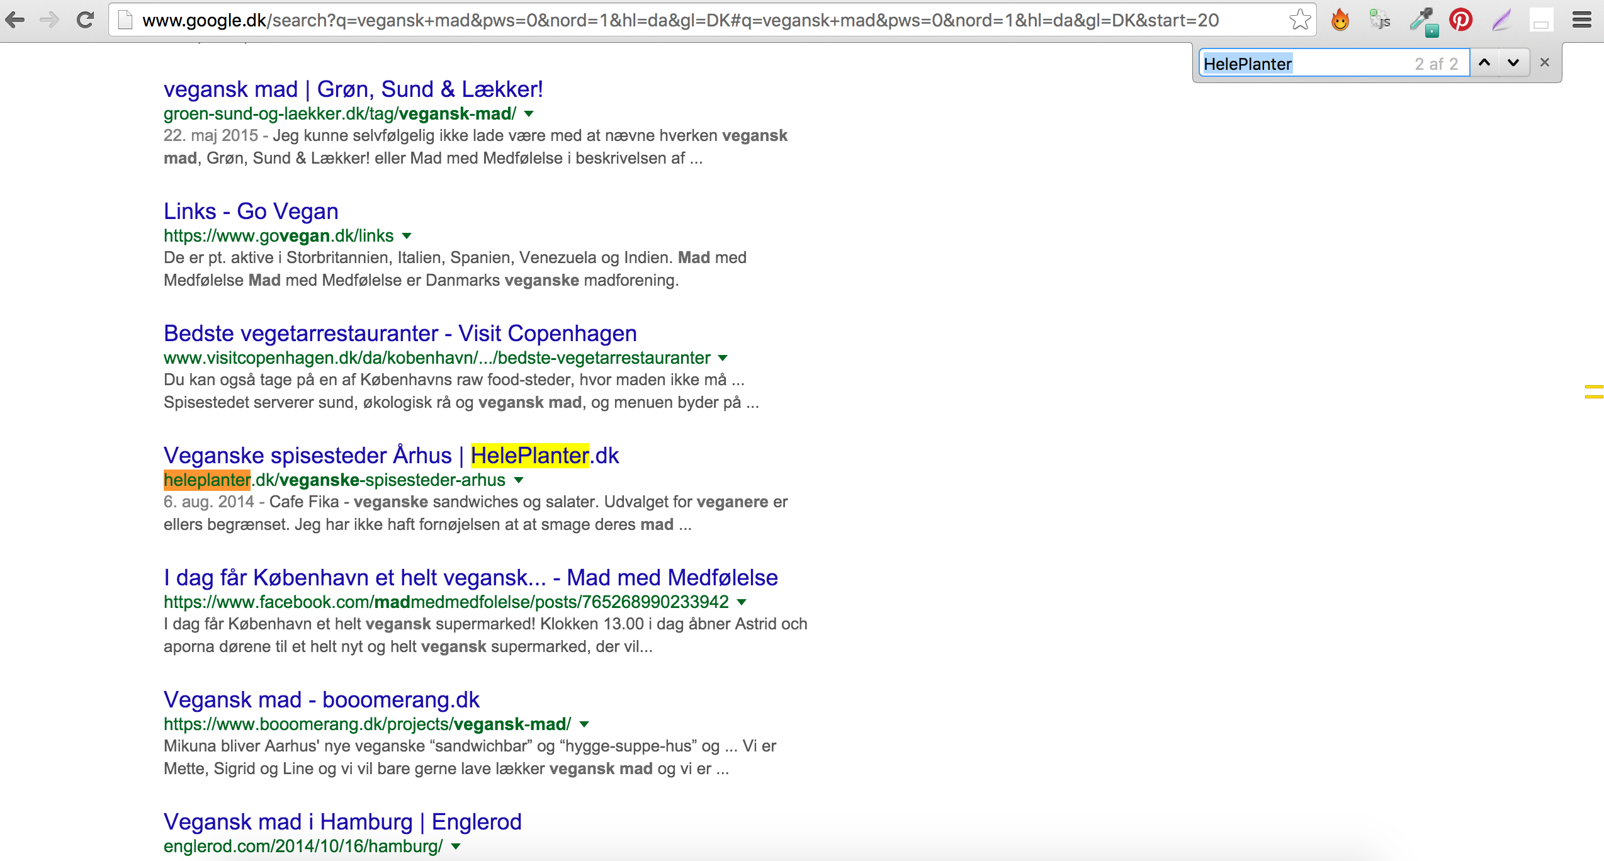1604x861 pixels.
Task: Click the page icon in the address bar
Action: [x=126, y=20]
